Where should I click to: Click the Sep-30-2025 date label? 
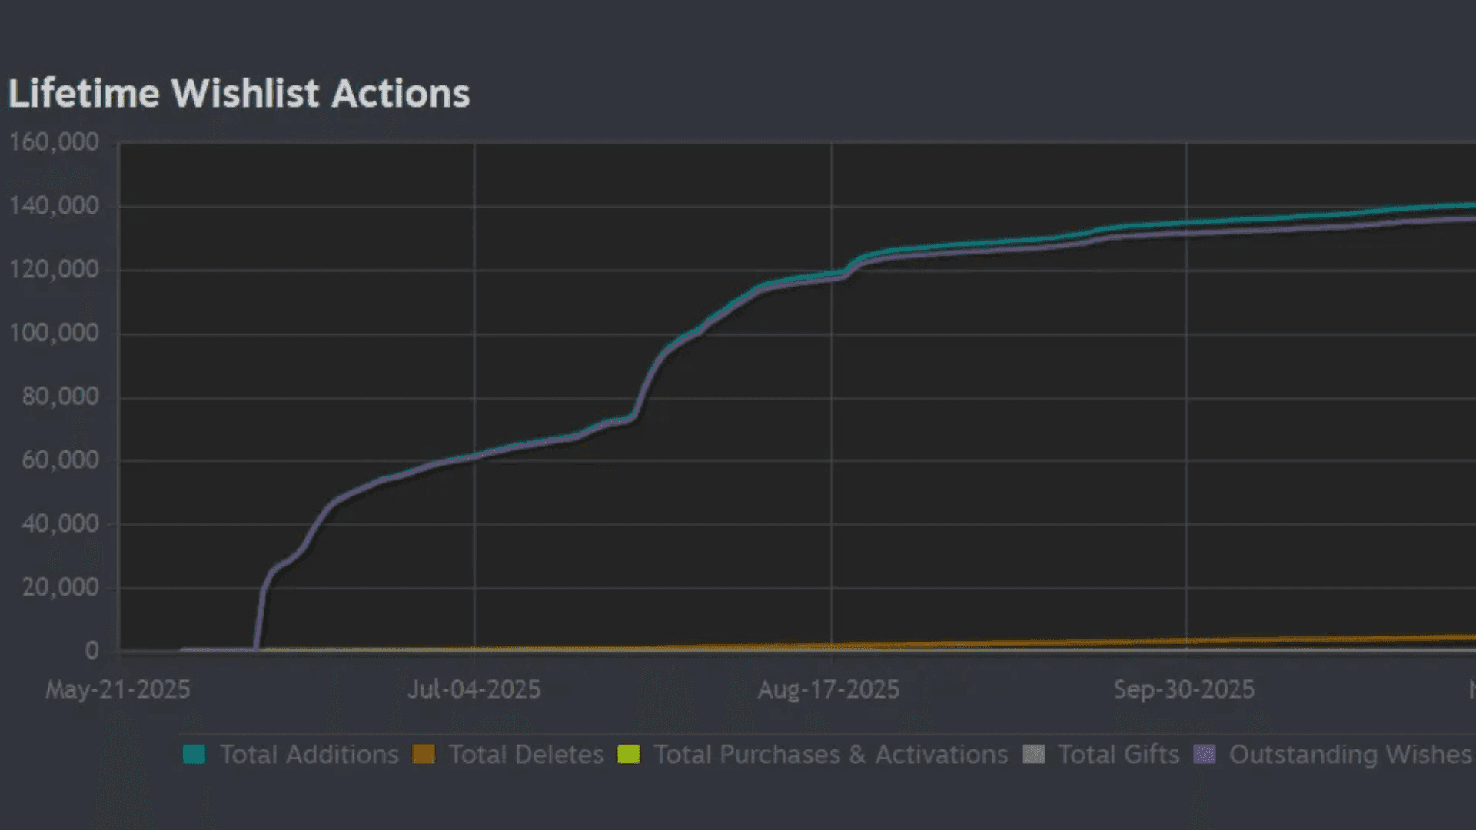[x=1185, y=689]
